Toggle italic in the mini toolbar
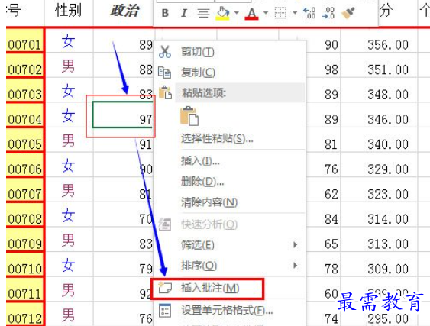430x326 pixels. point(184,13)
